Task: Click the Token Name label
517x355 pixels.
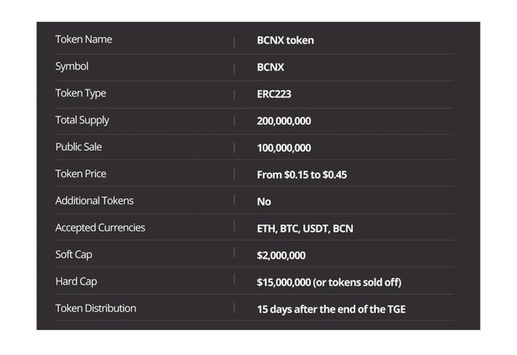Action: [x=85, y=40]
